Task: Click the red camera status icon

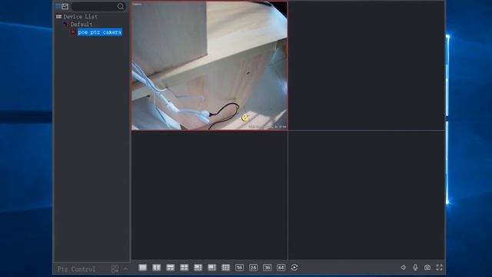Action: click(73, 32)
